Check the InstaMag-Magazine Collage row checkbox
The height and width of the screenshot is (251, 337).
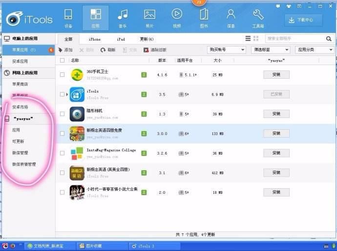coord(62,153)
